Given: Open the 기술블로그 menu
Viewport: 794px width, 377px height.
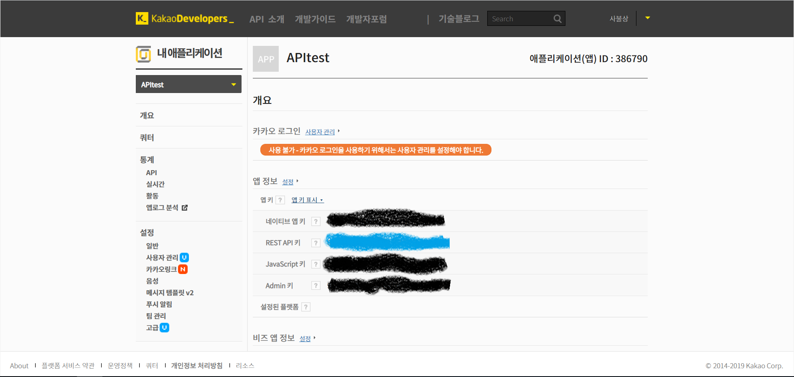Looking at the screenshot, I should click(x=459, y=19).
